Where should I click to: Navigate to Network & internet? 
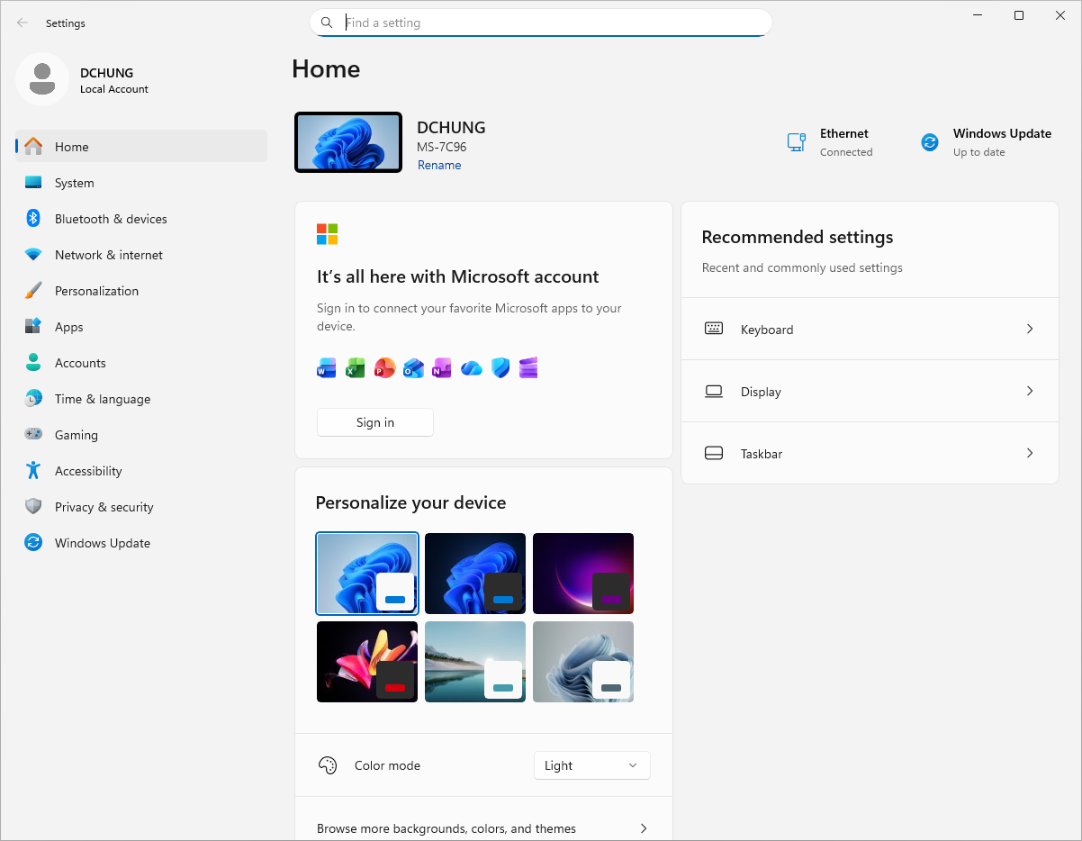[141, 254]
